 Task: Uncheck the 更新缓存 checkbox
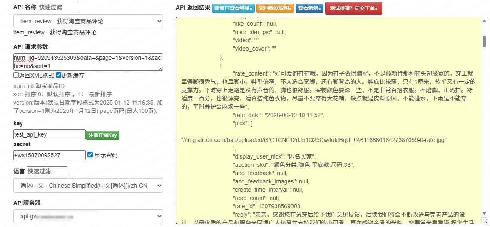click(58, 75)
